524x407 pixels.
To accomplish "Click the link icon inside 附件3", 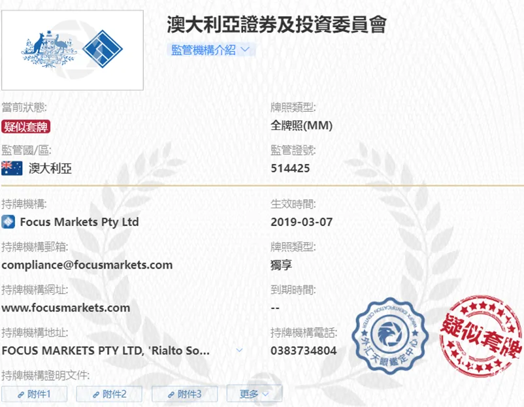I will point(171,395).
